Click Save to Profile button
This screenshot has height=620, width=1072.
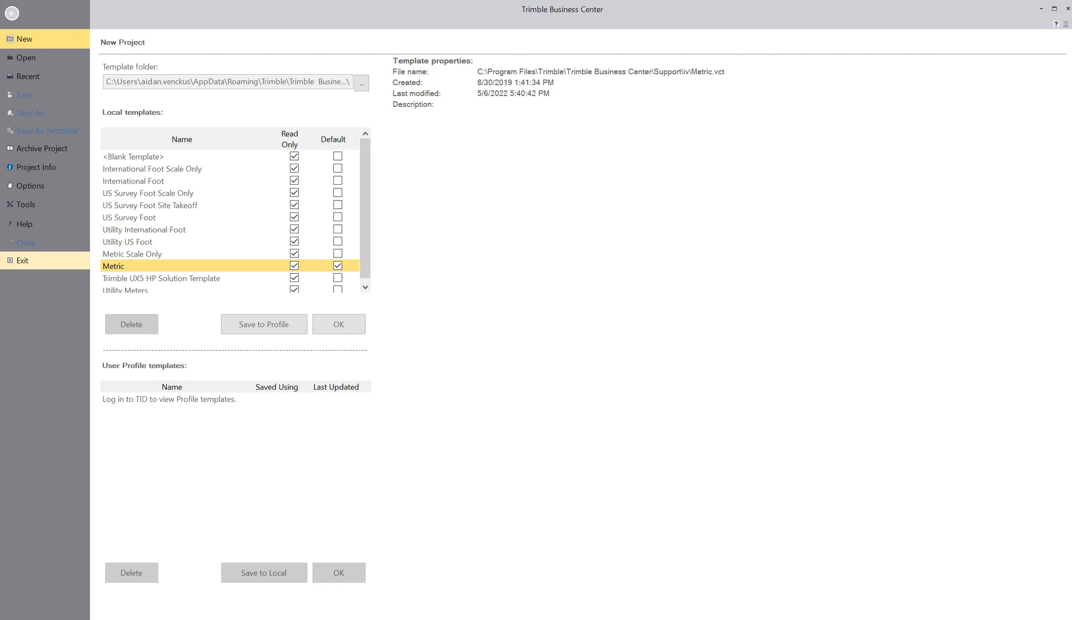point(264,324)
